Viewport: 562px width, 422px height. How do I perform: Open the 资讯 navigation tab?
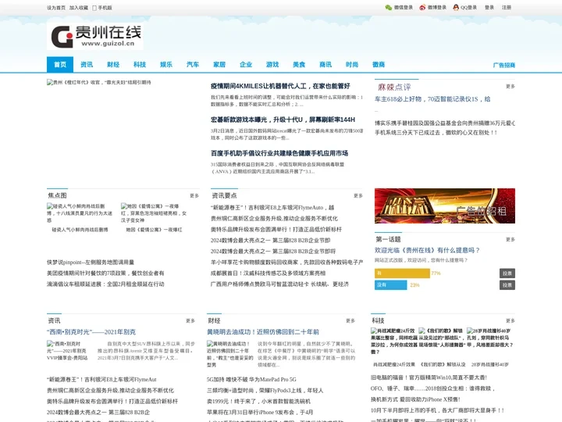pos(87,65)
